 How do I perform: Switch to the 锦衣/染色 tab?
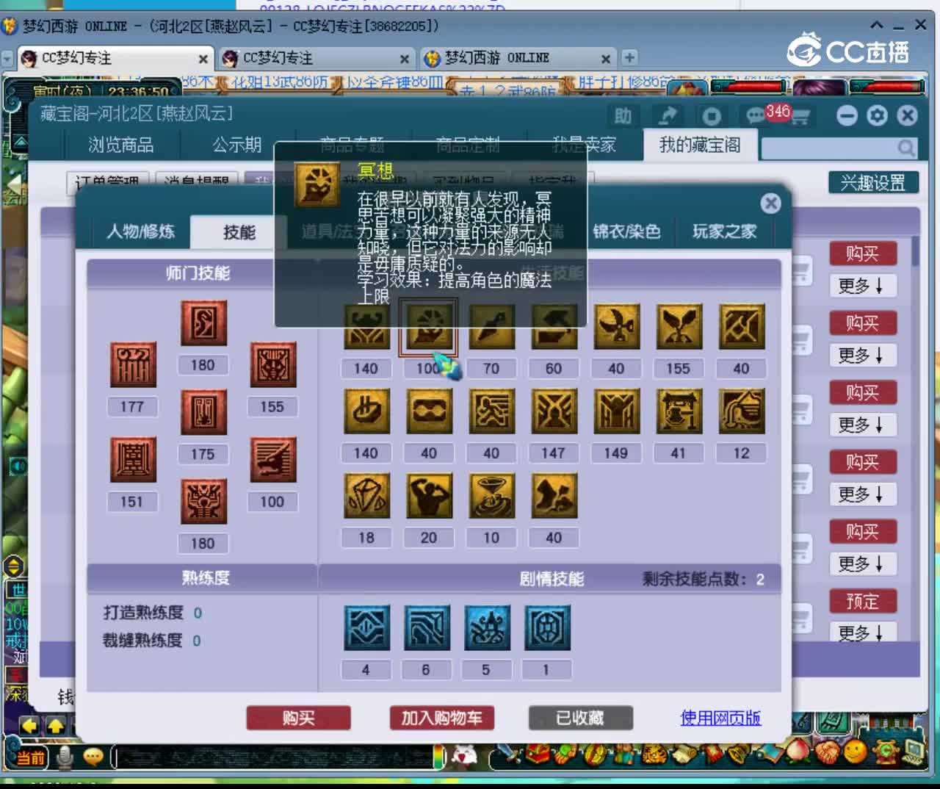[x=626, y=231]
